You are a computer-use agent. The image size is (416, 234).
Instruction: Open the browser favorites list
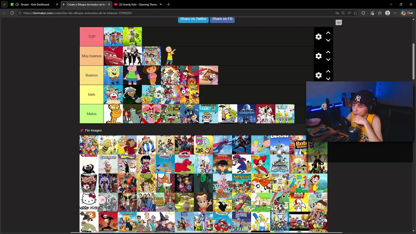380,13
